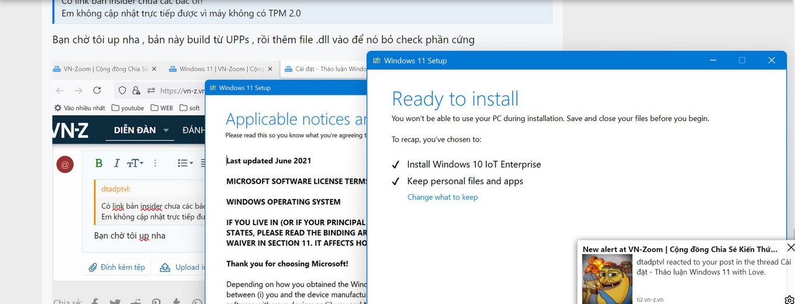Click the 'Change what to keep' link
795x304 pixels.
(x=443, y=197)
